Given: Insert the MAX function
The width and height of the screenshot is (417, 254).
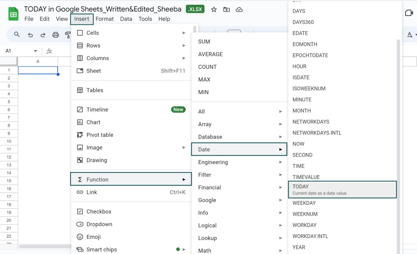Looking at the screenshot, I should 240,80.
